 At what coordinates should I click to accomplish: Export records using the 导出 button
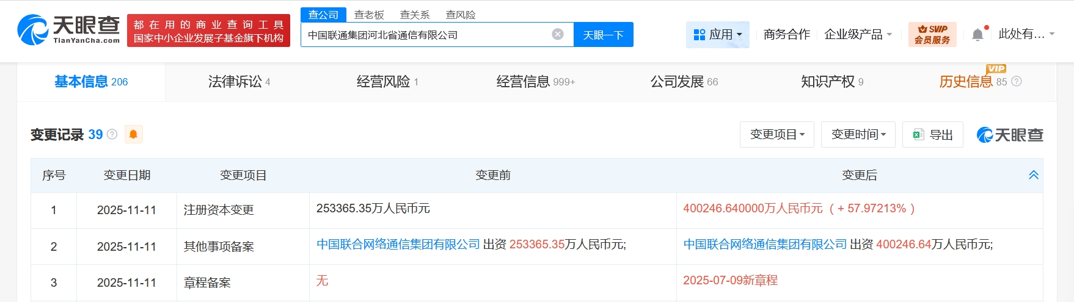[x=932, y=134]
